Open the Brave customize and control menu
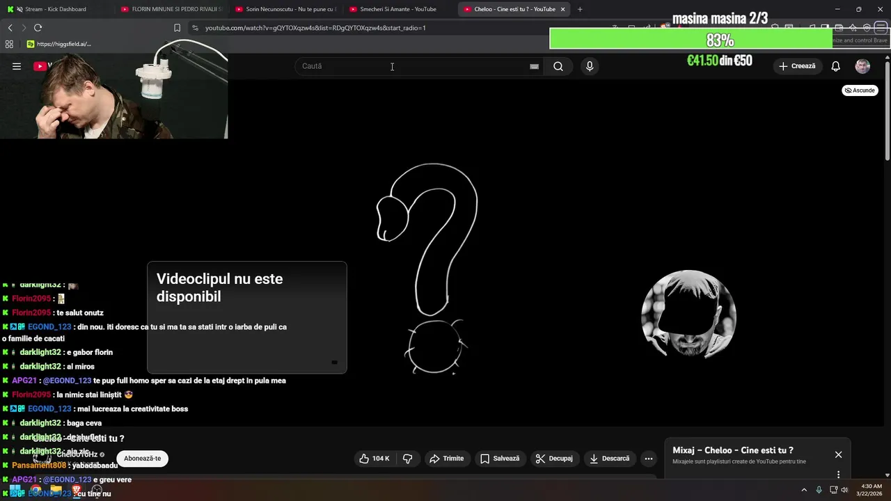 [881, 28]
